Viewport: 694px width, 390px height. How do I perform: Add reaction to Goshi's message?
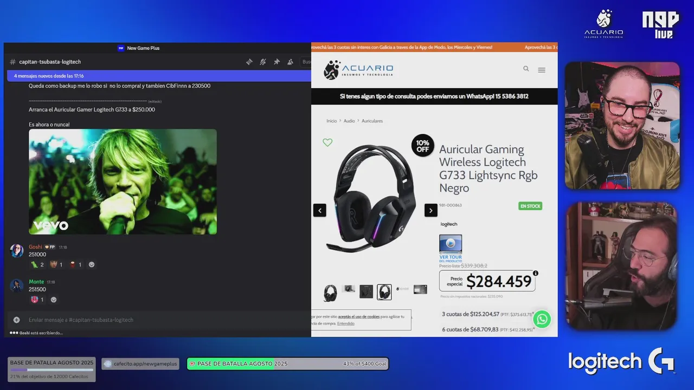click(x=92, y=265)
